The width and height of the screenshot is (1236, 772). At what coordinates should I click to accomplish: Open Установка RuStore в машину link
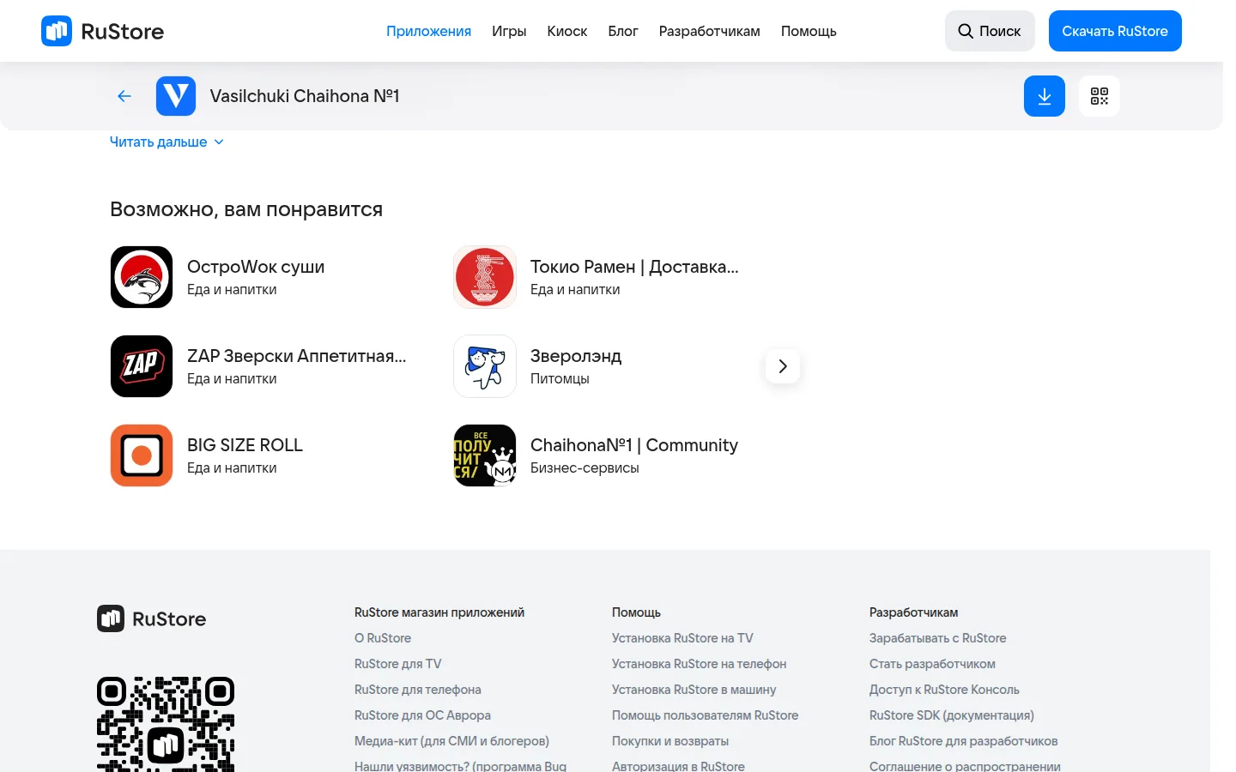pos(694,690)
